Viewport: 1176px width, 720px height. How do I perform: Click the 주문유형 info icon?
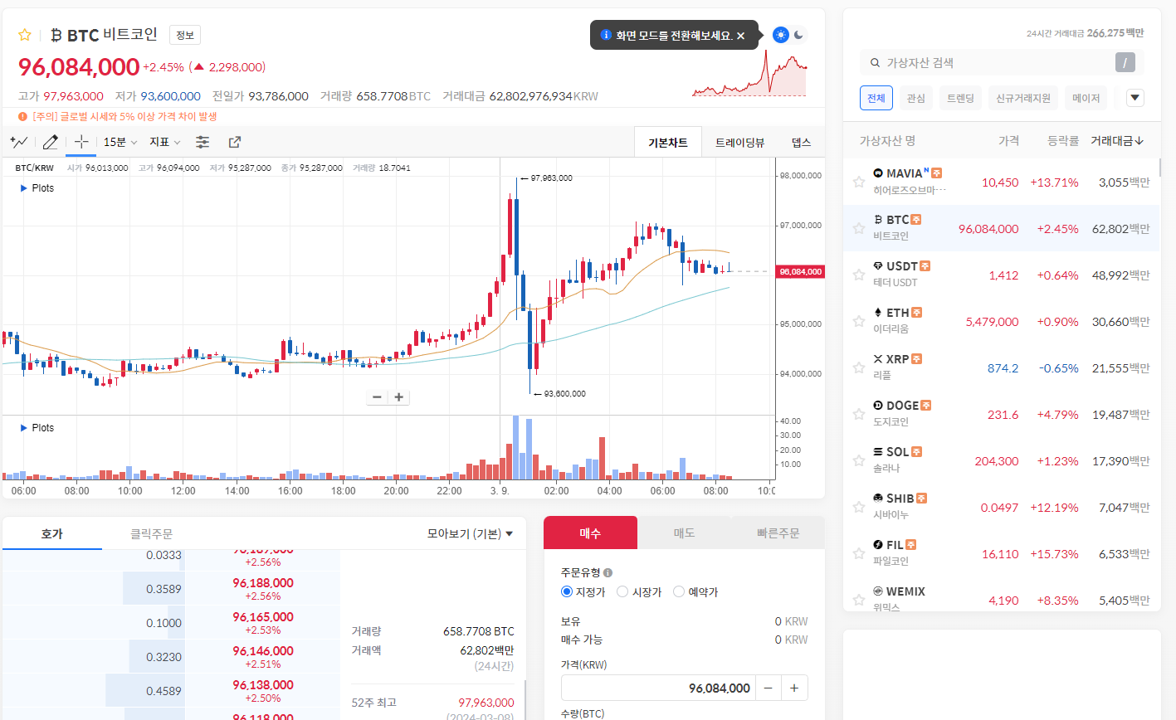608,572
